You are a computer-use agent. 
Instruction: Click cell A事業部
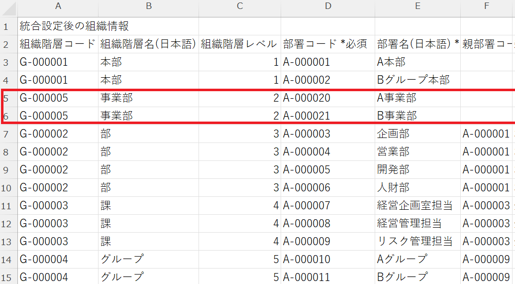(417, 98)
